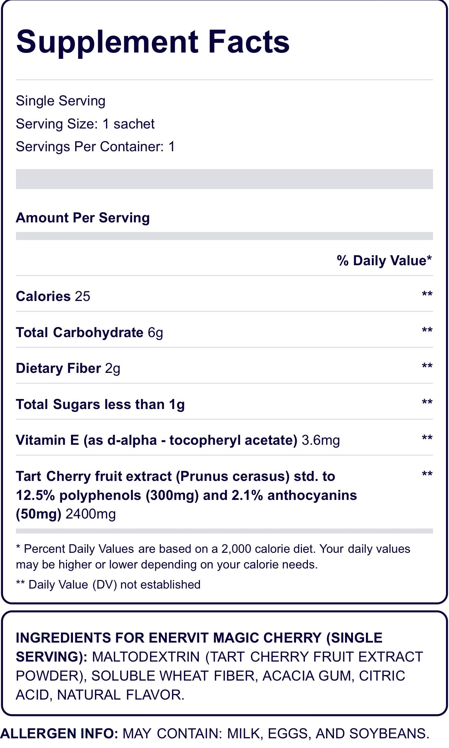This screenshot has width=449, height=748.
Task: Click the % Daily Value* column header
Action: (384, 260)
